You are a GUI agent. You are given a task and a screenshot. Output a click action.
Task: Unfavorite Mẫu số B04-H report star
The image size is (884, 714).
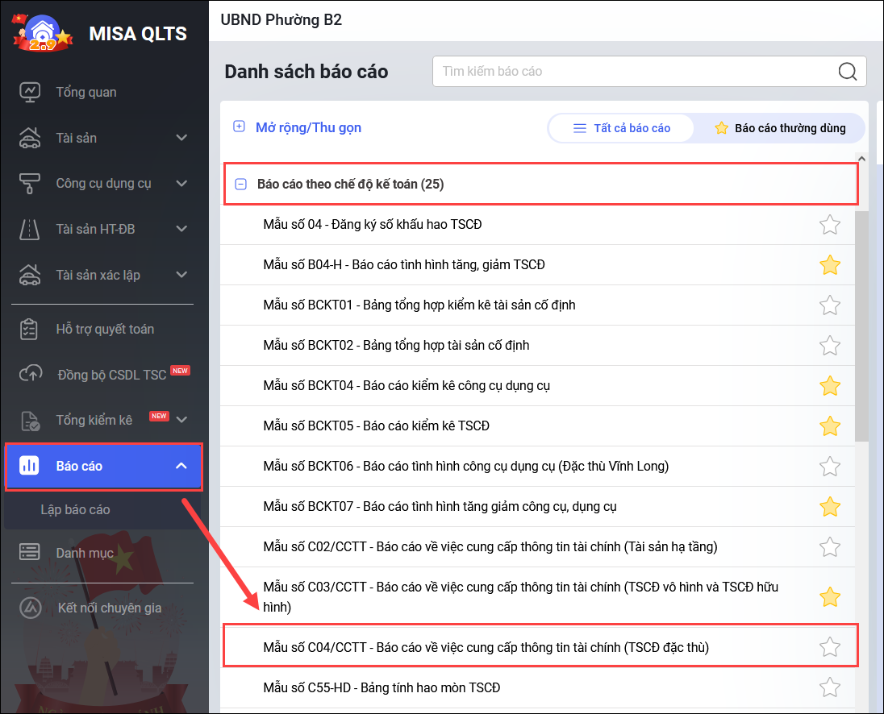[x=830, y=264]
